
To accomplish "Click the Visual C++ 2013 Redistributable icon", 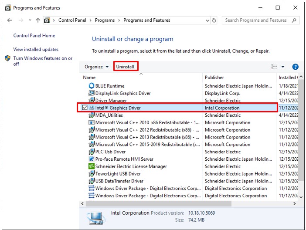I will 92,137.
